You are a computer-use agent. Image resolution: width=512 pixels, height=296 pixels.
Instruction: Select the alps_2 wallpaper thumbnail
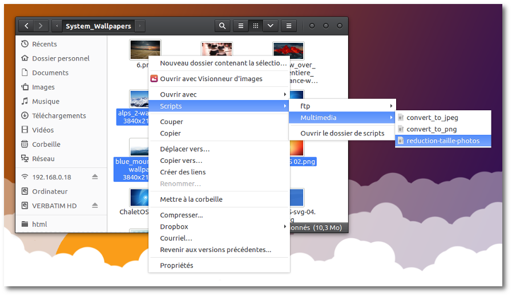coord(139,98)
